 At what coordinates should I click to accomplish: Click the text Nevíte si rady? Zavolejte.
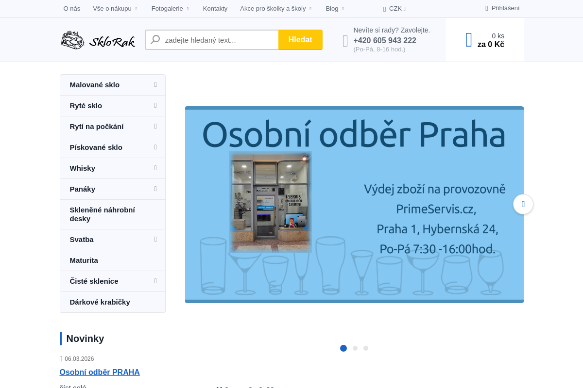pyautogui.click(x=392, y=30)
